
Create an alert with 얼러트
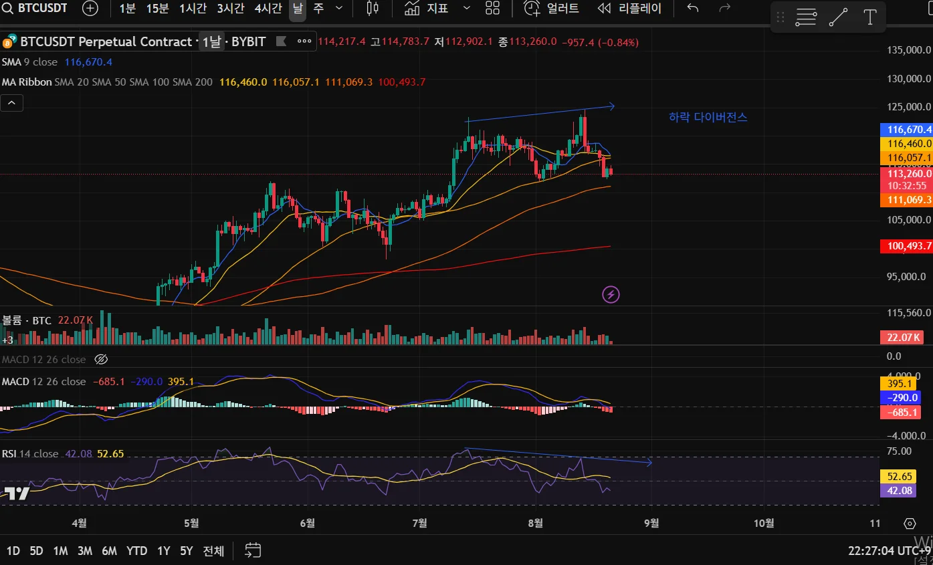point(552,9)
